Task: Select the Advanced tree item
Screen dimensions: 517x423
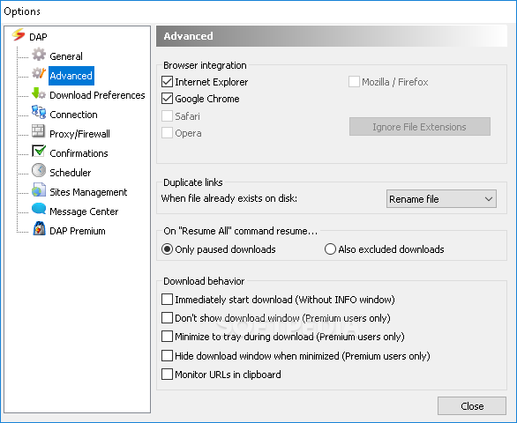Action: pyautogui.click(x=71, y=76)
